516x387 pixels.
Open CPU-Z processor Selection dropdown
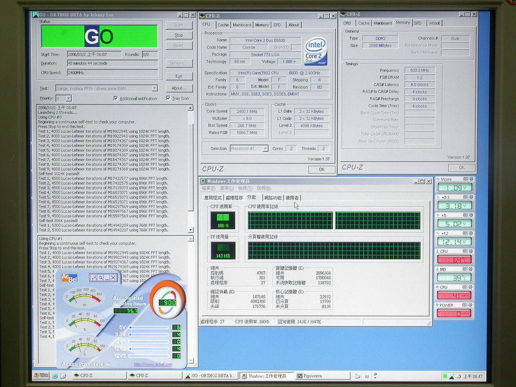point(265,149)
